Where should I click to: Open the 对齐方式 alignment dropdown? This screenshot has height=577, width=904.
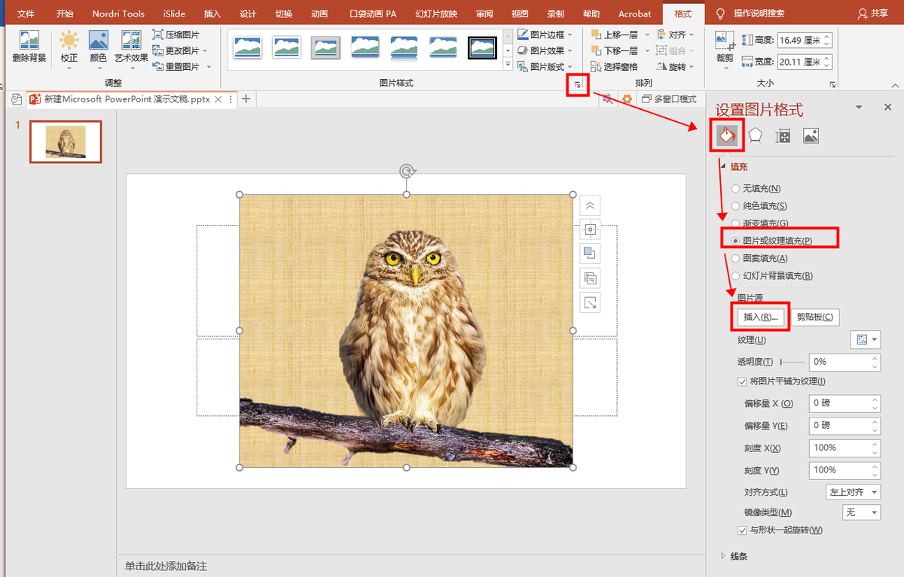pyautogui.click(x=854, y=493)
